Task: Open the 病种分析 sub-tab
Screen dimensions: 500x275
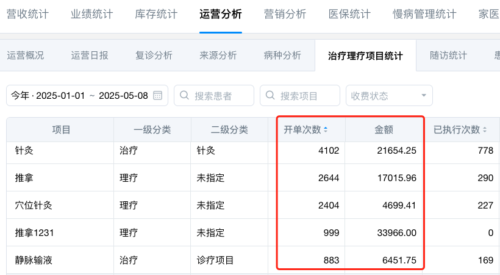Action: click(x=282, y=55)
